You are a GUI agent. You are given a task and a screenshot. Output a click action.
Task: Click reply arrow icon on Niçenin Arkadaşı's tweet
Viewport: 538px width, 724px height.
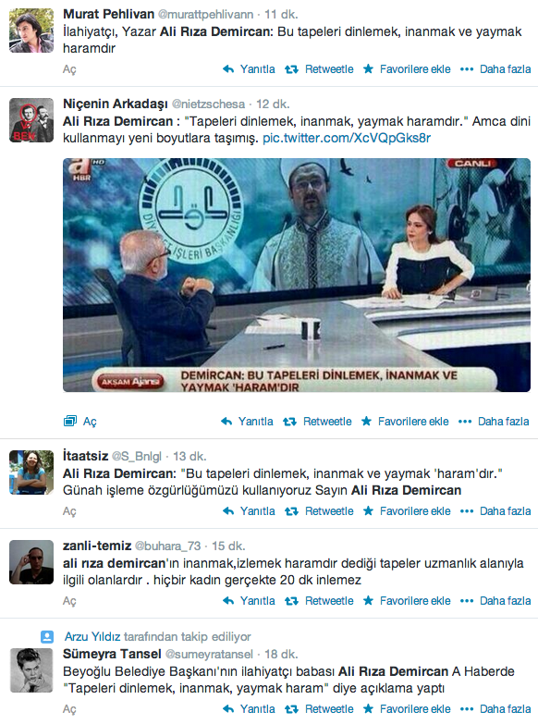click(226, 422)
